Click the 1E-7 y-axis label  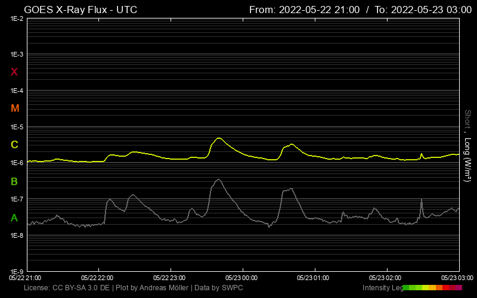point(17,200)
